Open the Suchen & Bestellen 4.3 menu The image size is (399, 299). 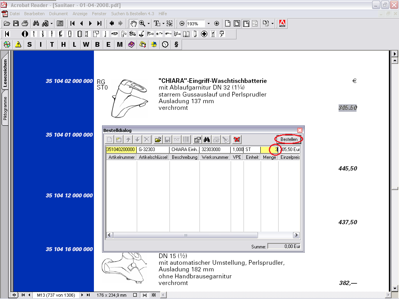132,14
